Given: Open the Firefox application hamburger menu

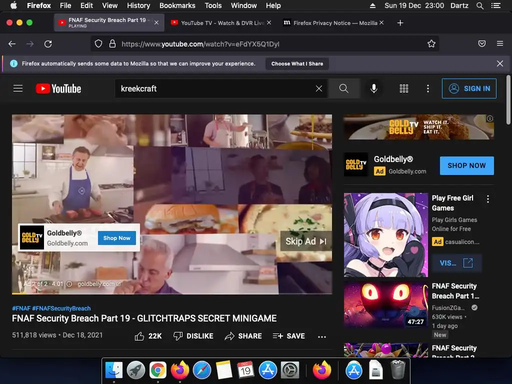Looking at the screenshot, I should [x=500, y=43].
